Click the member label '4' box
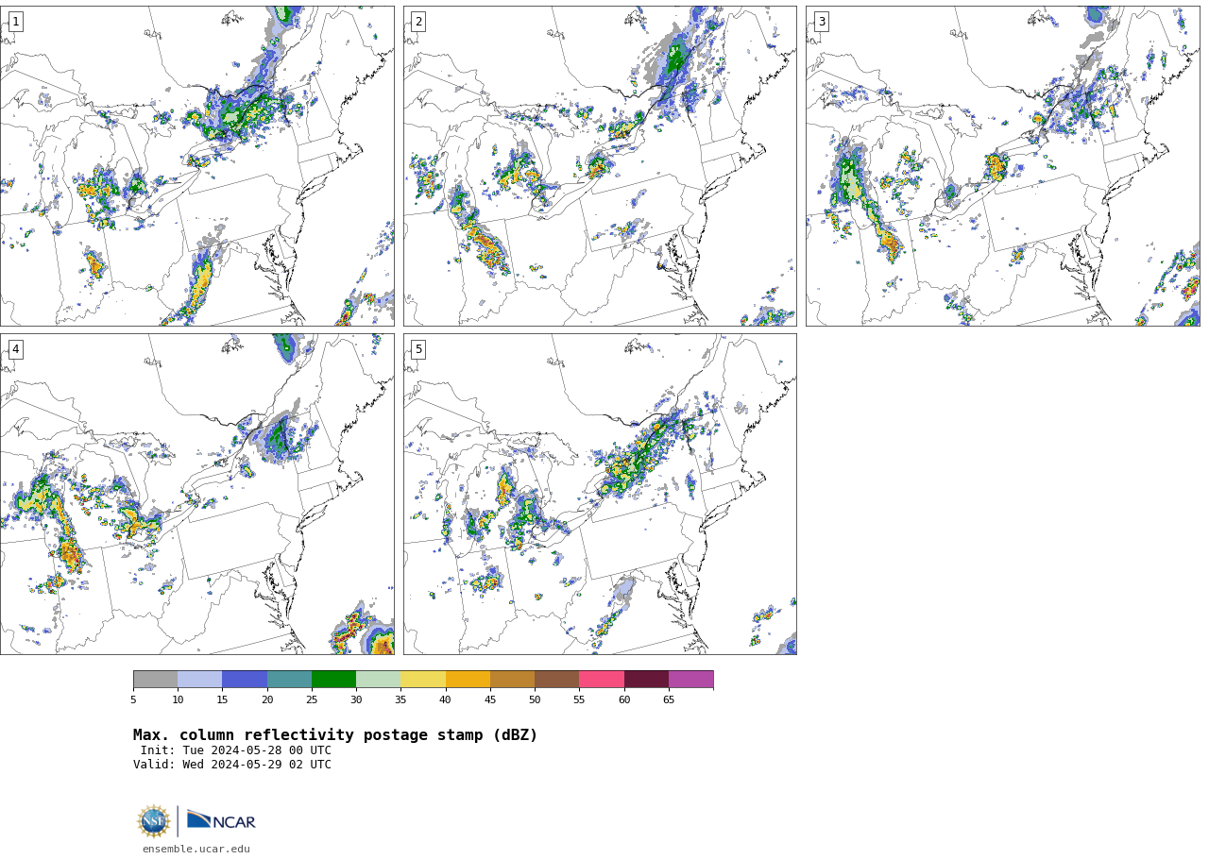 15,349
